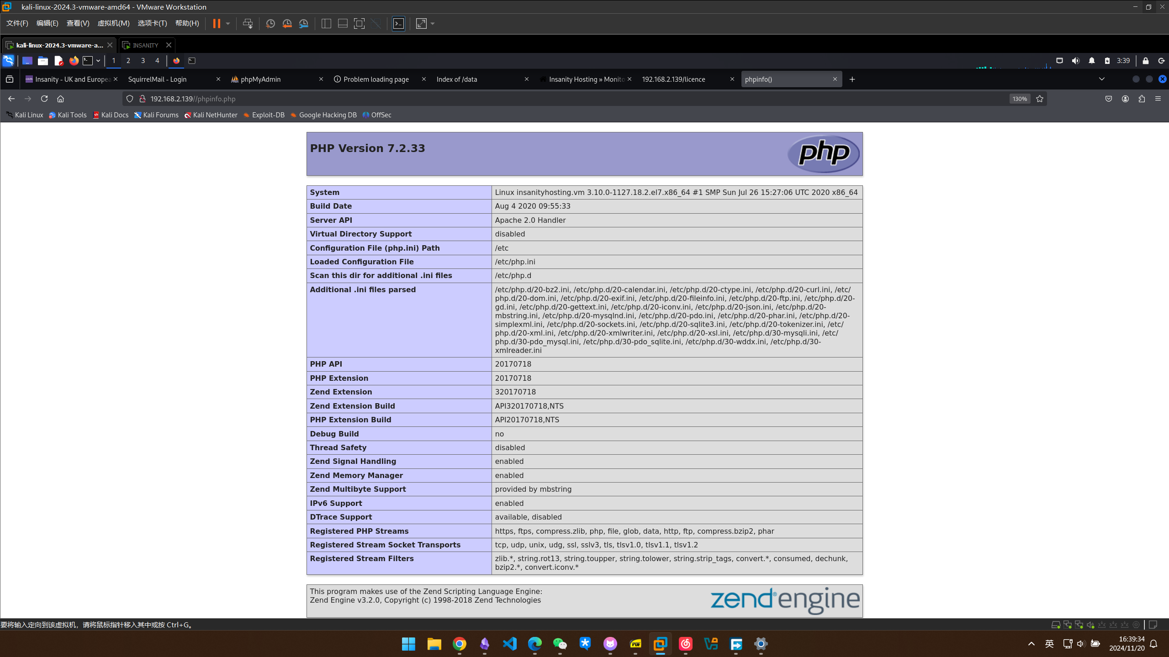
Task: Click the VMware pause virtual machine icon
Action: [217, 23]
